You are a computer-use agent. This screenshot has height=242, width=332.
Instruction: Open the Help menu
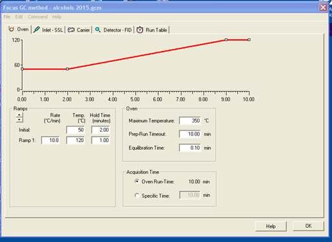[57, 17]
